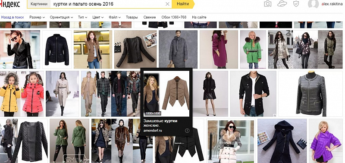345x163 pixels.
Task: Open search by image camera icon
Action: 267,4
